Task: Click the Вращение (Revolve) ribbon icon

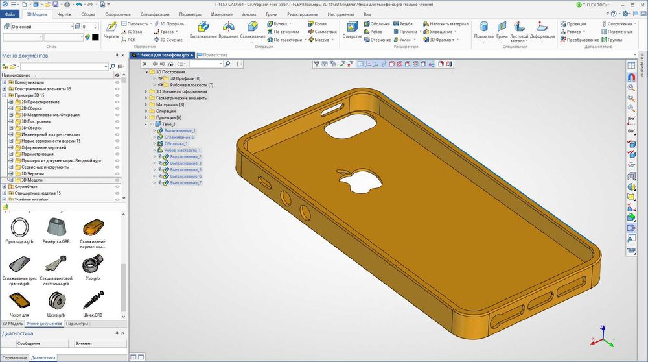Action: tap(228, 29)
